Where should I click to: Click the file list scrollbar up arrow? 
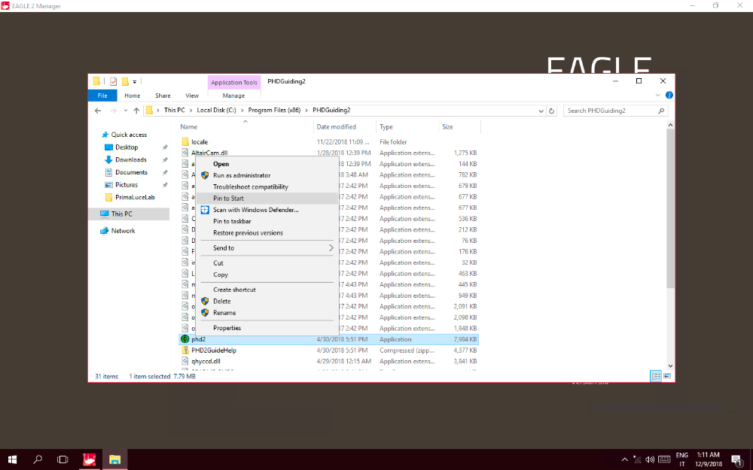670,125
